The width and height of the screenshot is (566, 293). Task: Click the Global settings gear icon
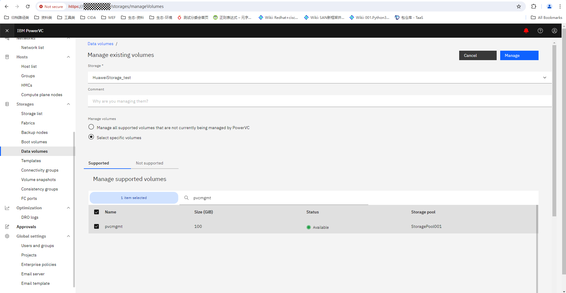click(7, 236)
